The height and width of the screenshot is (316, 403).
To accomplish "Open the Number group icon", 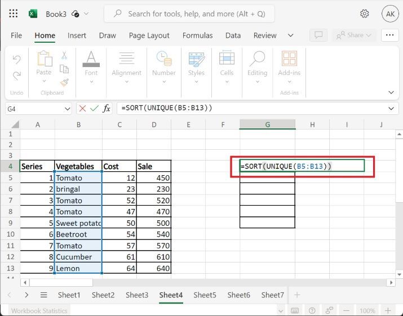I will coord(164,59).
